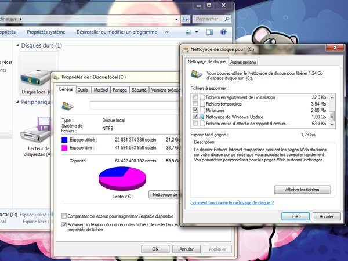The height and width of the screenshot is (261, 348).
Task: Click the refresh arrows beside address bar
Action: [x=186, y=19]
